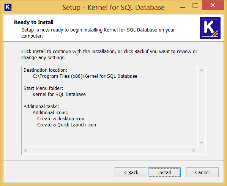Image resolution: width=227 pixels, height=186 pixels.
Task: Click the Kernel icon in the title bar
Action: point(8,7)
